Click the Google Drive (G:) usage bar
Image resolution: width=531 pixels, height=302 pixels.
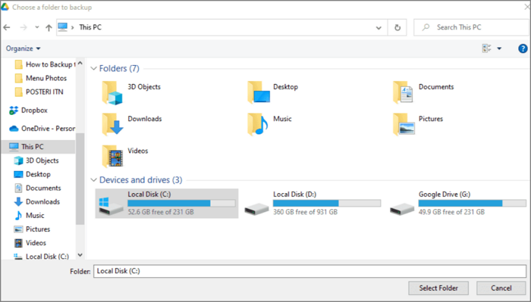(x=473, y=203)
